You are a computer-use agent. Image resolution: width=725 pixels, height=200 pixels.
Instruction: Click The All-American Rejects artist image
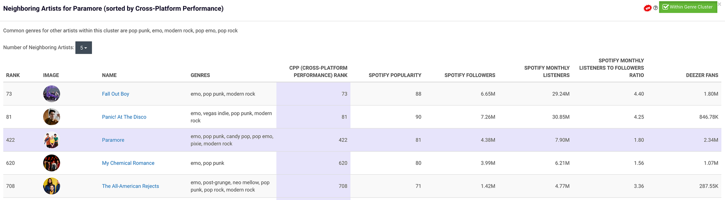point(51,186)
